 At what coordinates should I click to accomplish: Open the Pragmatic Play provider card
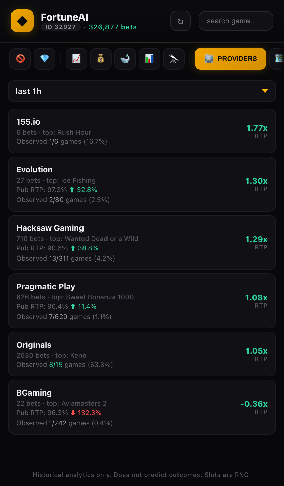click(142, 301)
